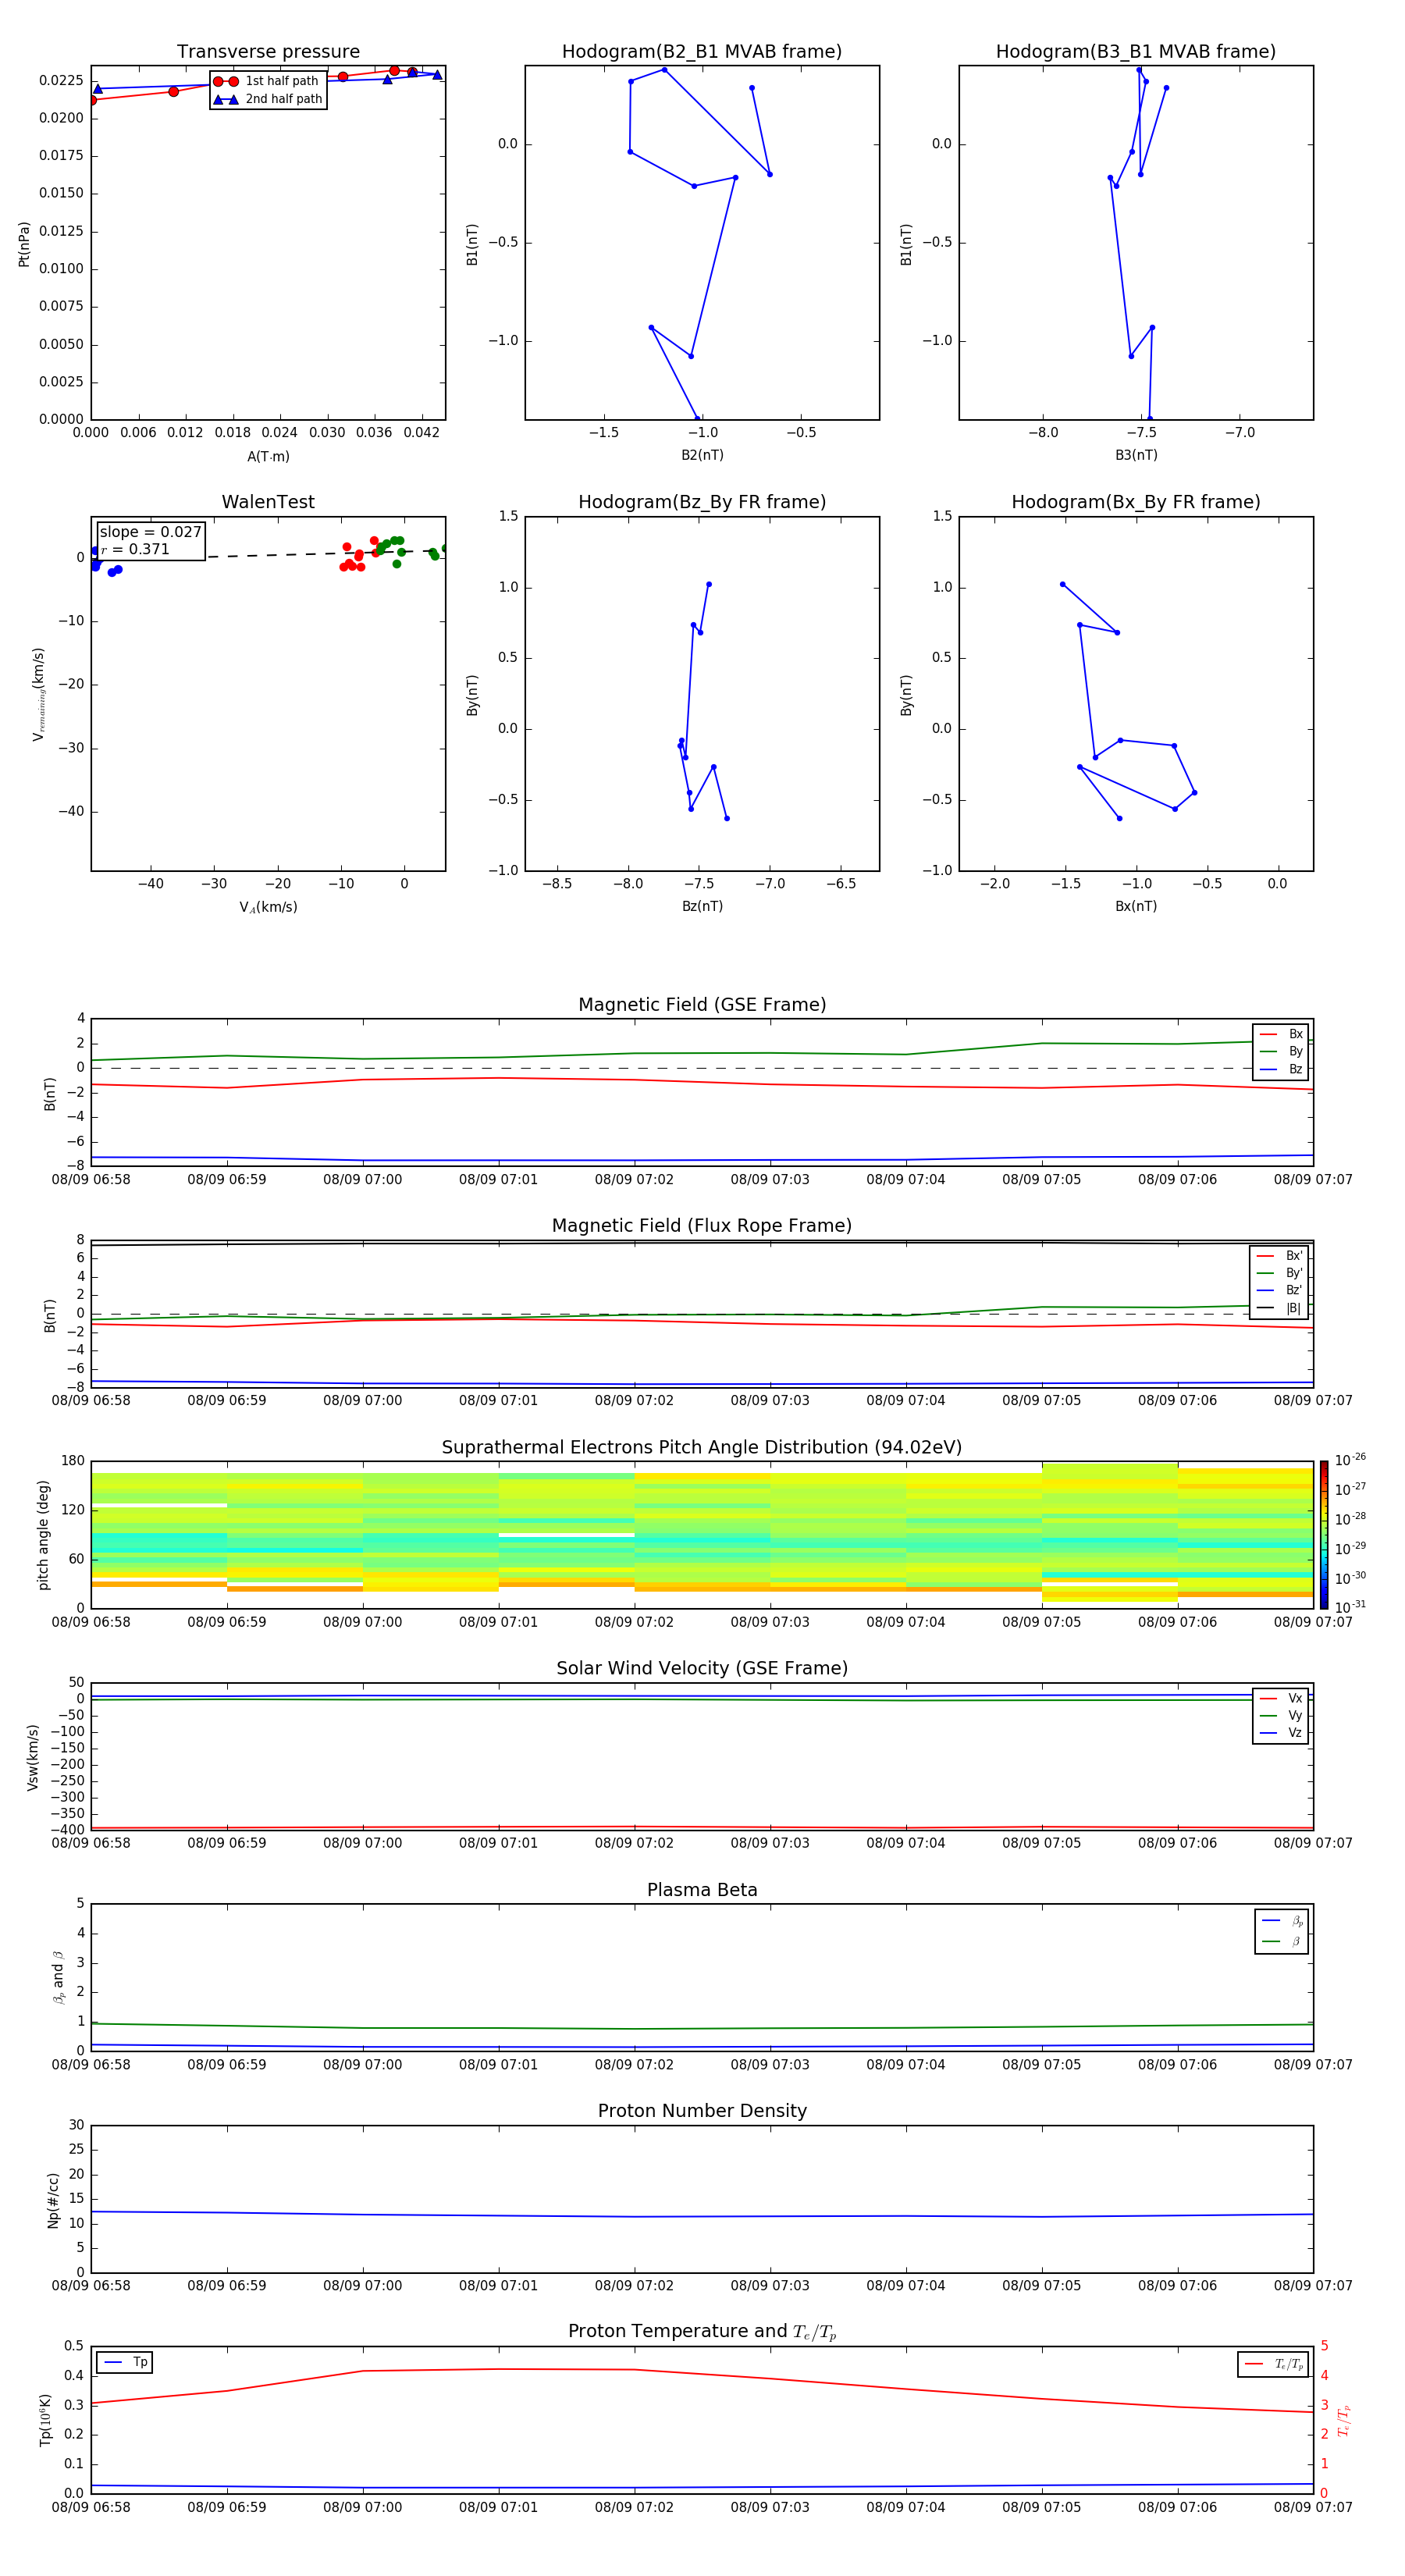Click the "Hodogram(Bz_By FR frame)" title
Screen dimensions: 1405x2576
point(702,502)
